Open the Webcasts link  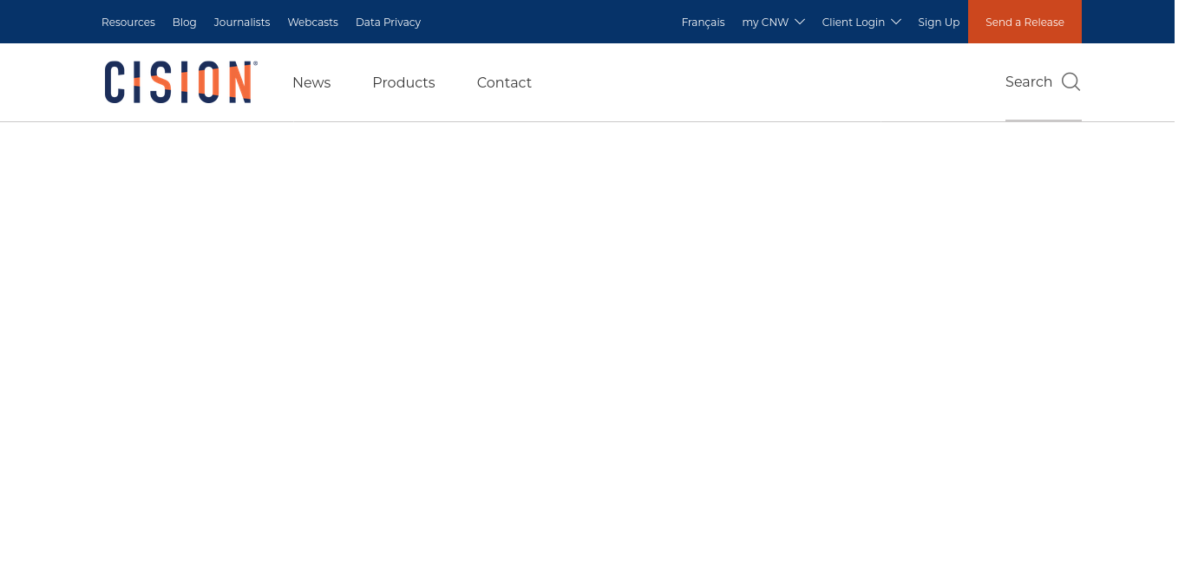313,22
